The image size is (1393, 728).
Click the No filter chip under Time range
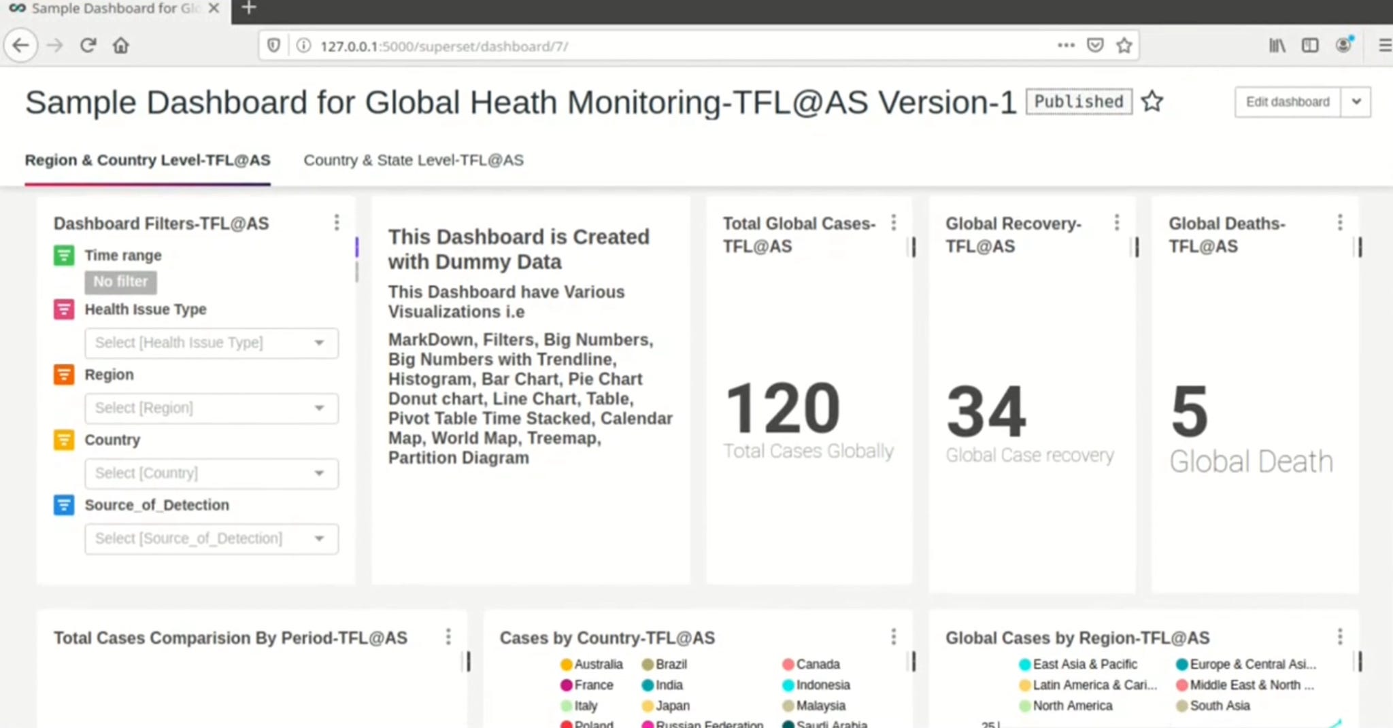[120, 281]
